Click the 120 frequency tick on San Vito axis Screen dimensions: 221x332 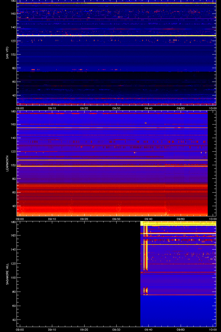(x=13, y=41)
